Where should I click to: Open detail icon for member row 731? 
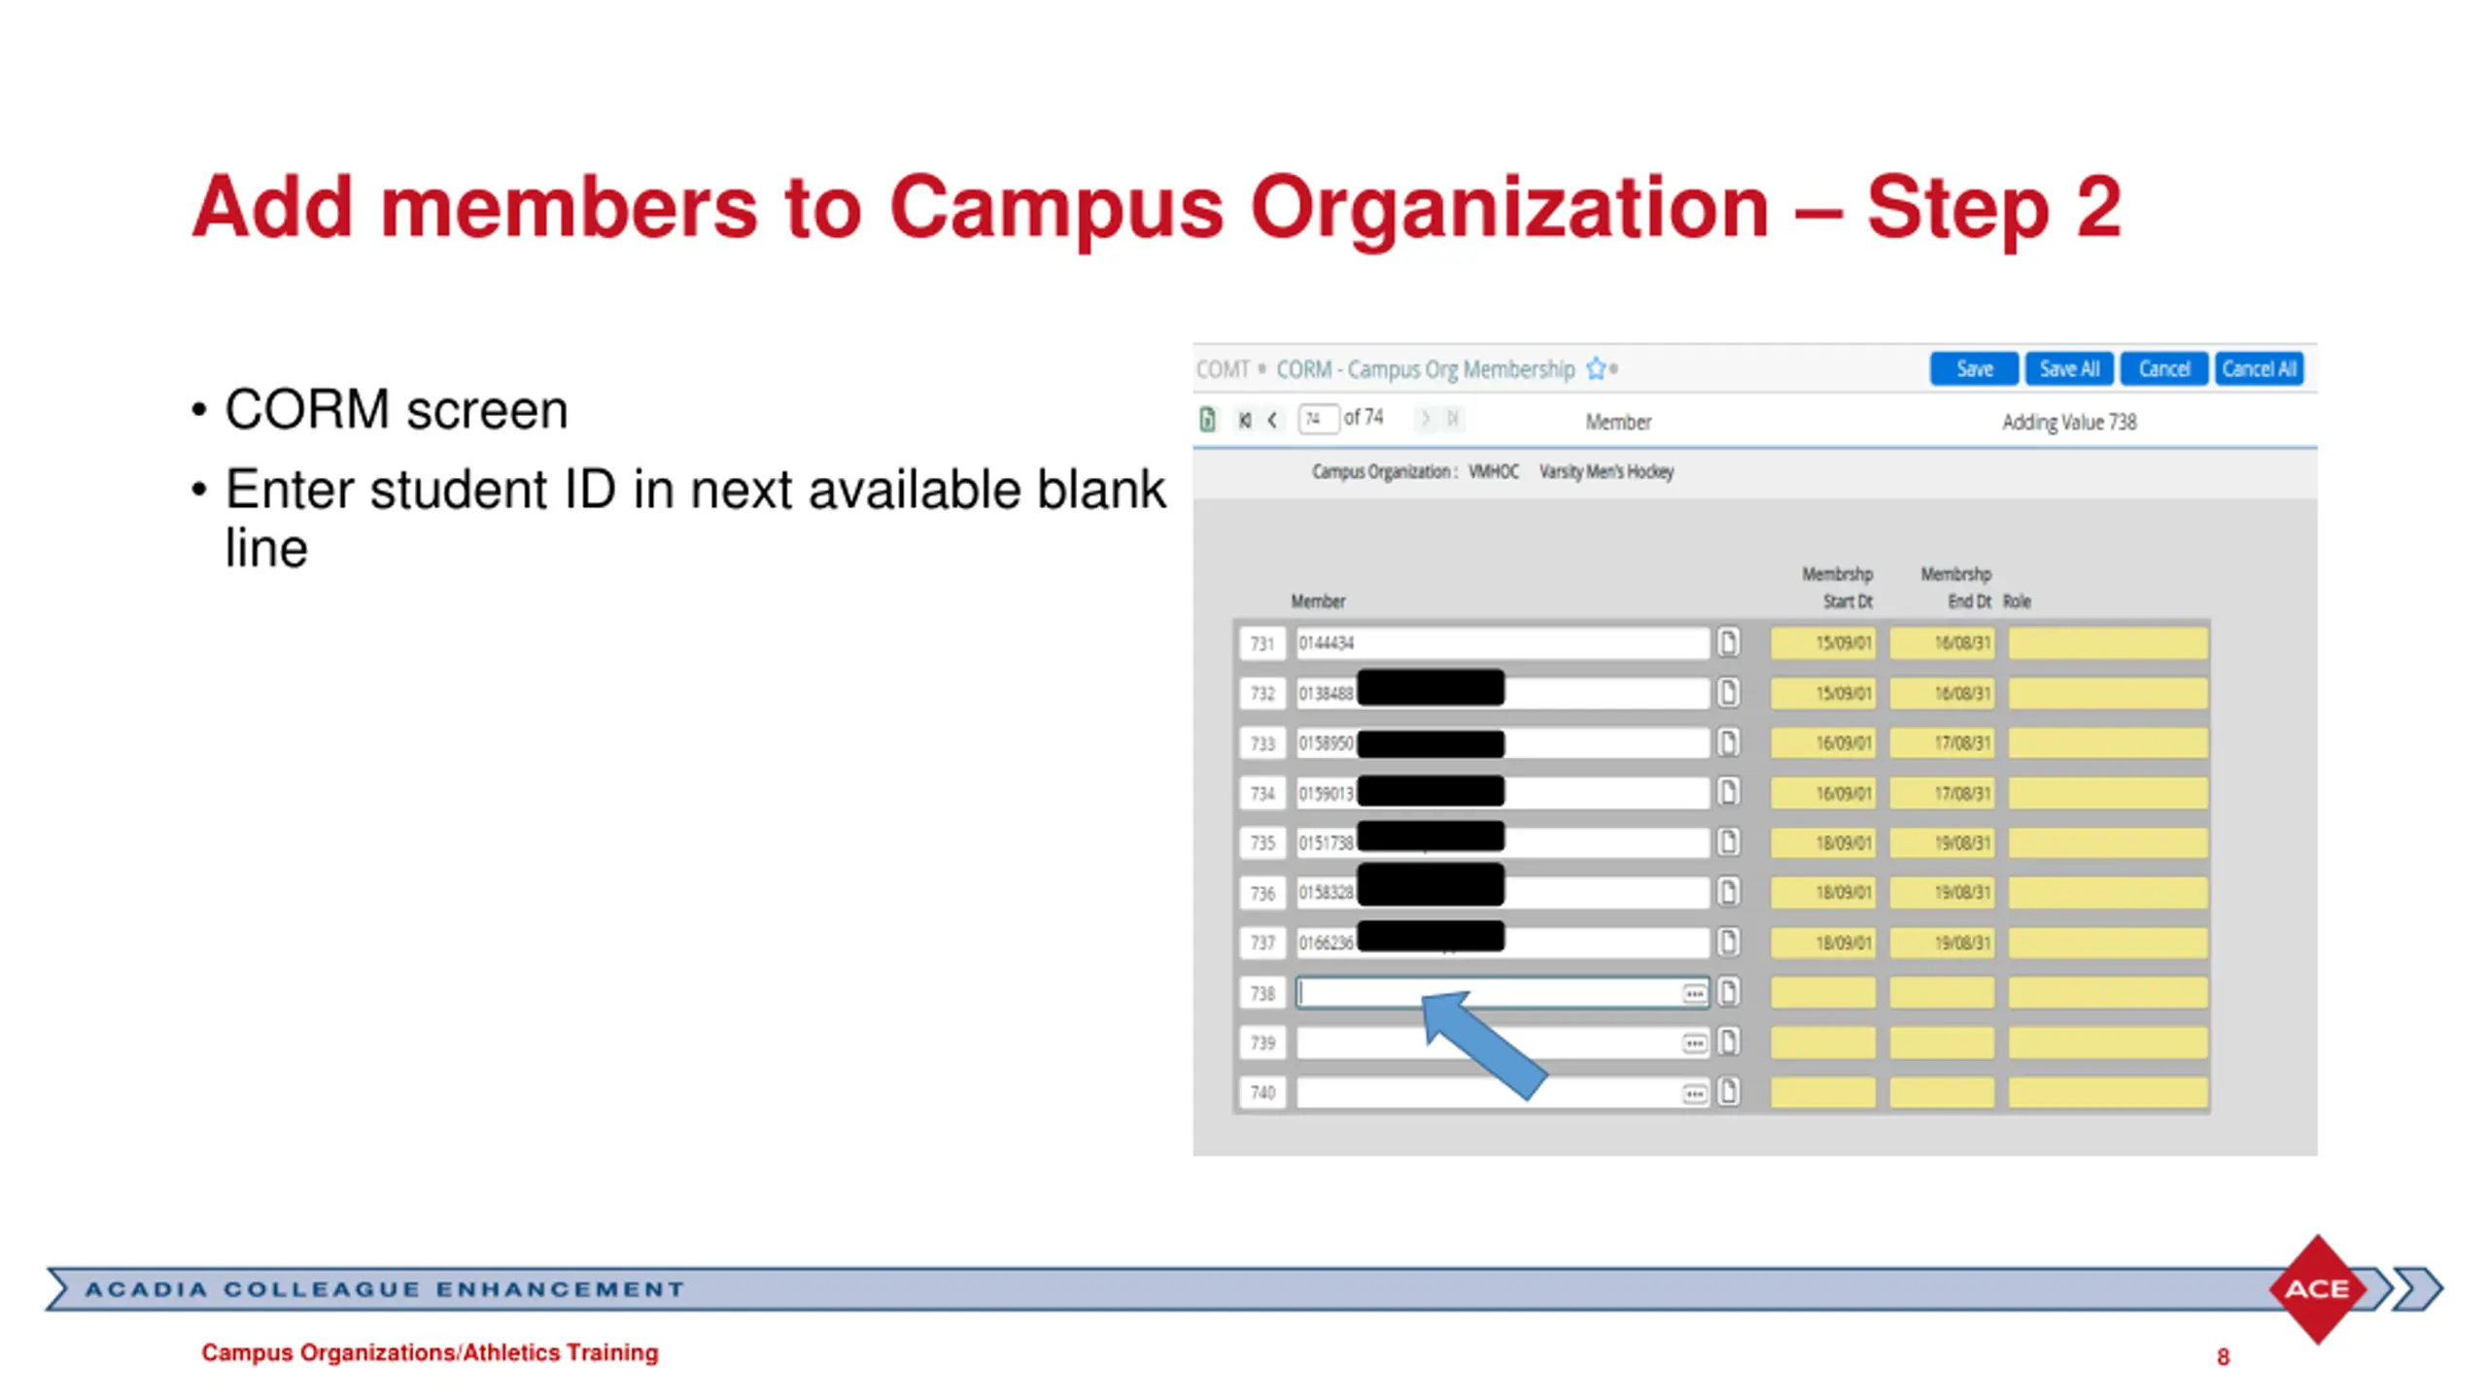click(x=1729, y=642)
